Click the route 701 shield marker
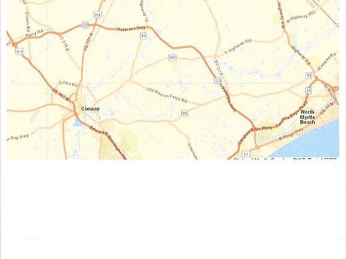 97,15
